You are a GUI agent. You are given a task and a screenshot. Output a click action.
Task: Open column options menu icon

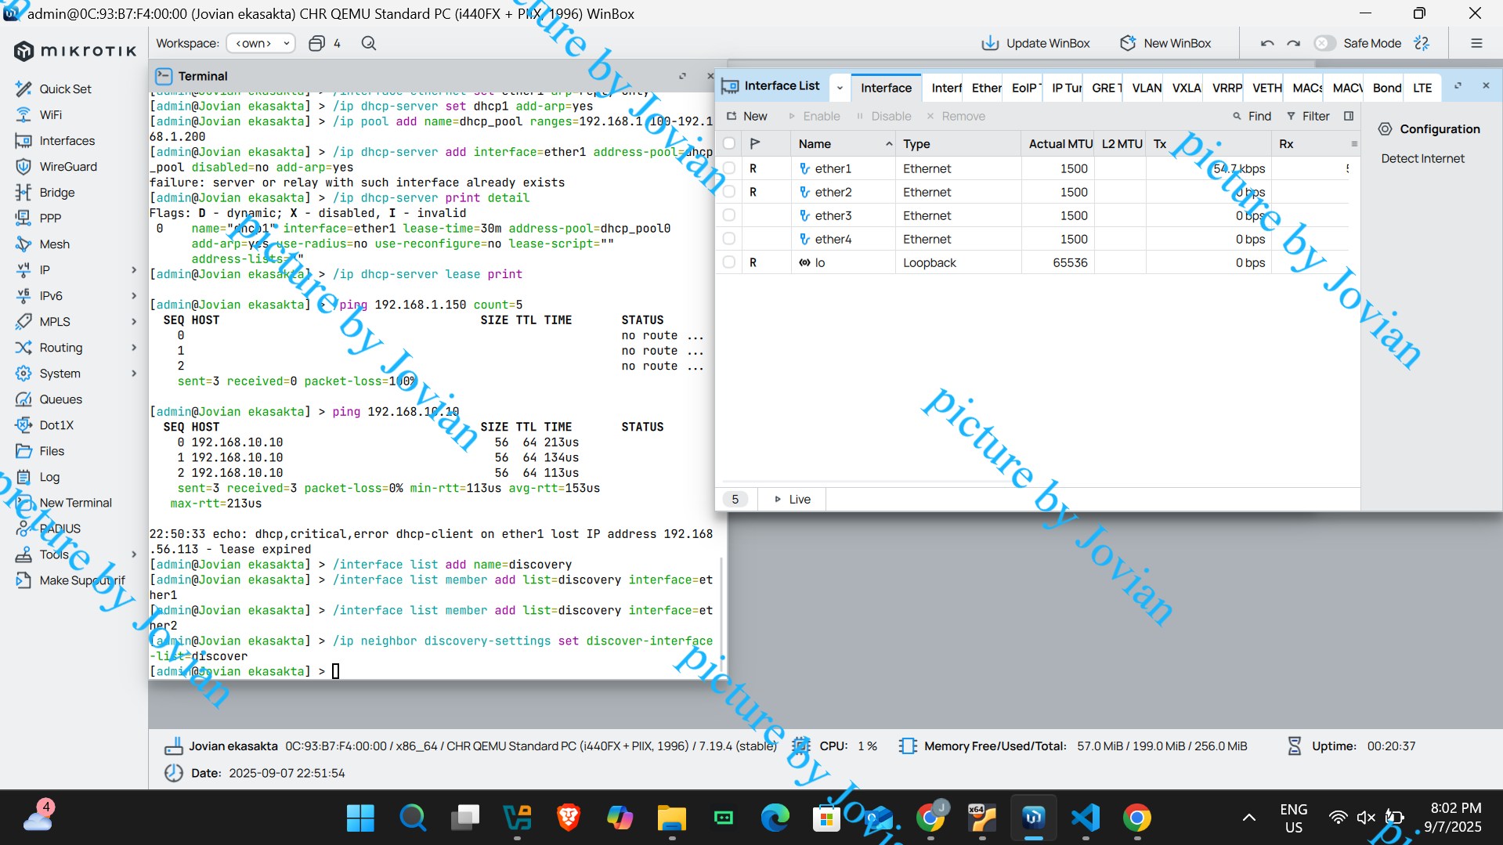[1354, 144]
